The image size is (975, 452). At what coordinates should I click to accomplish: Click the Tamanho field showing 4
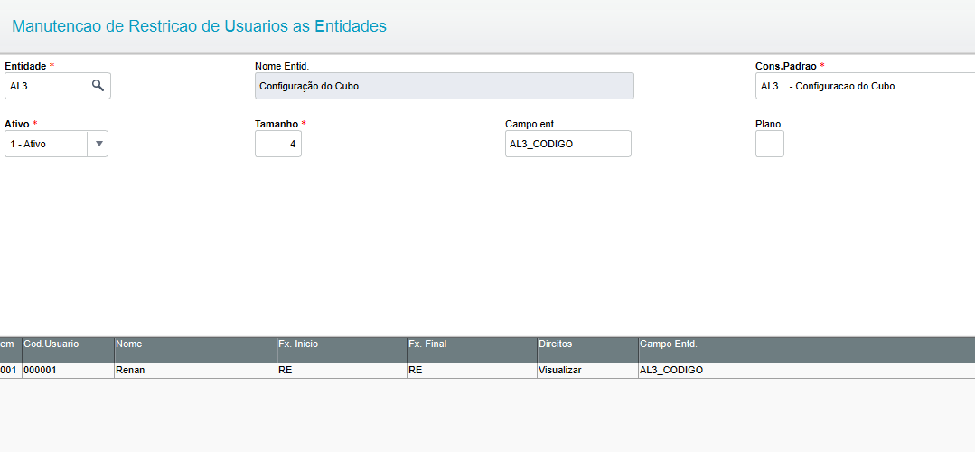tap(278, 144)
